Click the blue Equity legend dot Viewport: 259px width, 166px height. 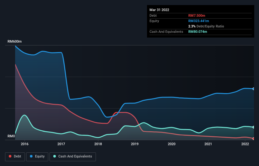[x=31, y=156]
